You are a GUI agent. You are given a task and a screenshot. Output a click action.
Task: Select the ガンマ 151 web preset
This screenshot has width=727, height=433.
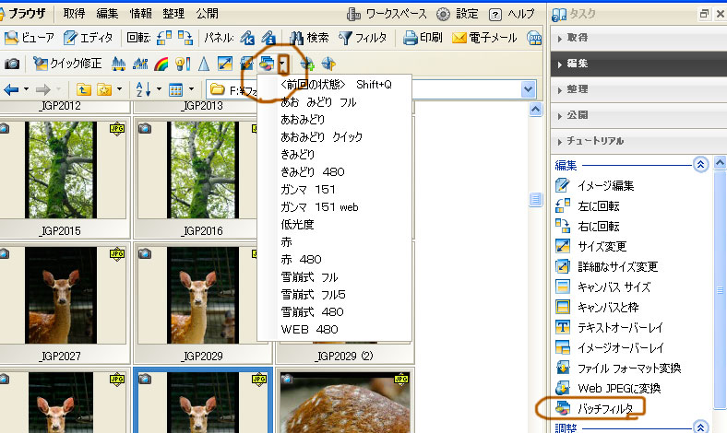click(x=334, y=207)
